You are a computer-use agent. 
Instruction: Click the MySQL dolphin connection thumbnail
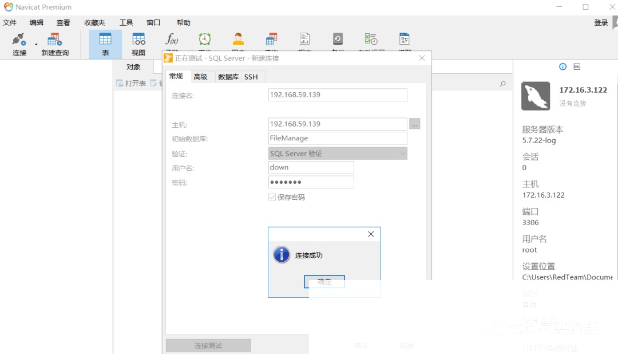point(536,96)
